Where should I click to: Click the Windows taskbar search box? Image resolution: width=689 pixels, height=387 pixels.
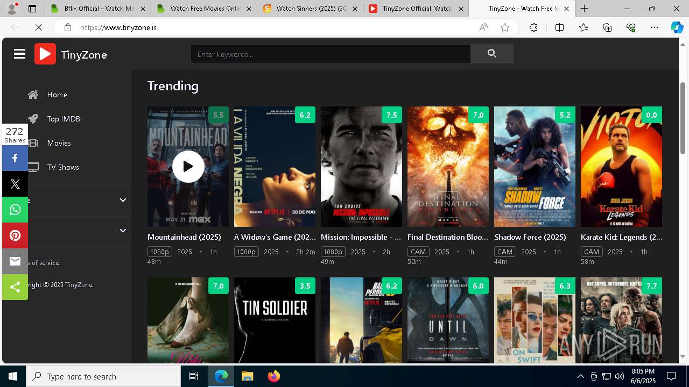point(103,376)
